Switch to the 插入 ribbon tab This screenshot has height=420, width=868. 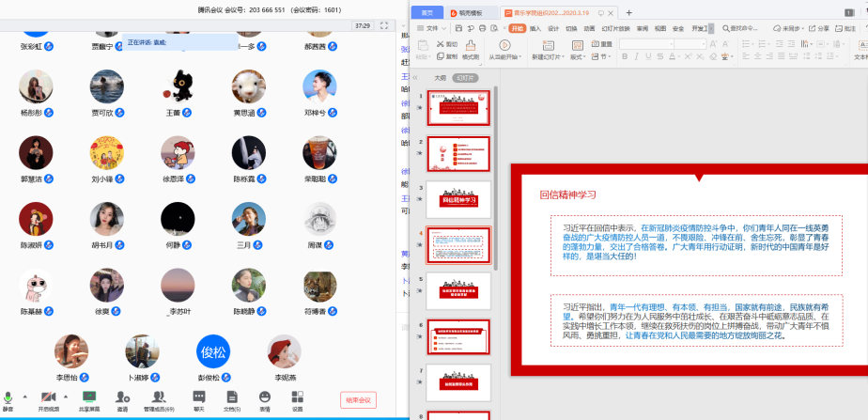535,29
